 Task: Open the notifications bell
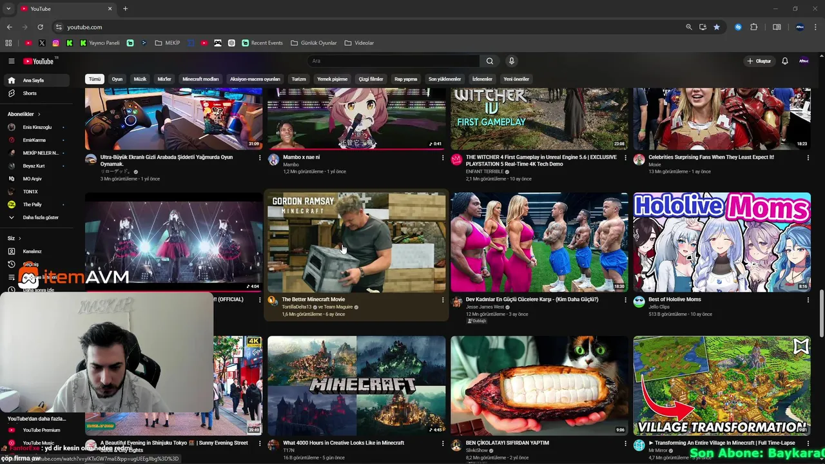click(785, 61)
